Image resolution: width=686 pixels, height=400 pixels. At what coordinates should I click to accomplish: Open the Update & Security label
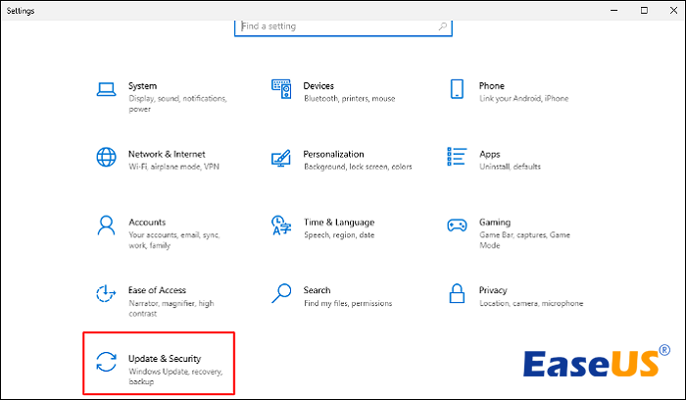(x=165, y=360)
